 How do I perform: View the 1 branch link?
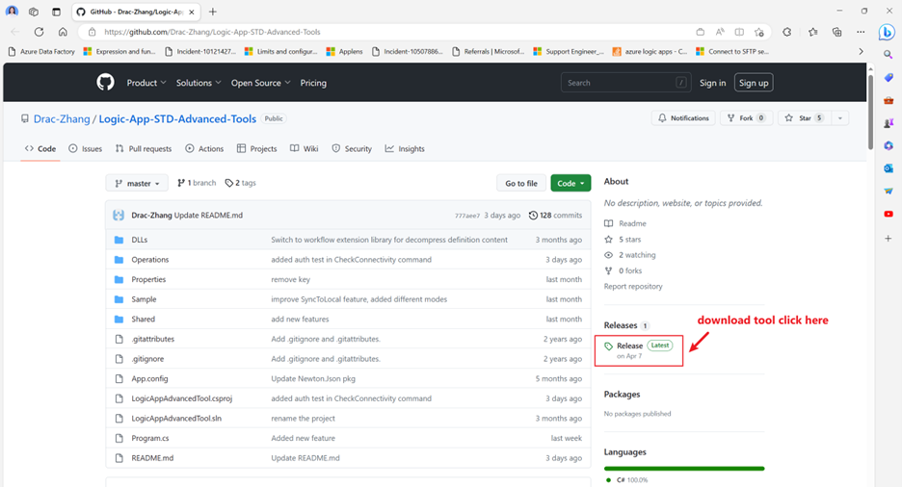tap(197, 183)
